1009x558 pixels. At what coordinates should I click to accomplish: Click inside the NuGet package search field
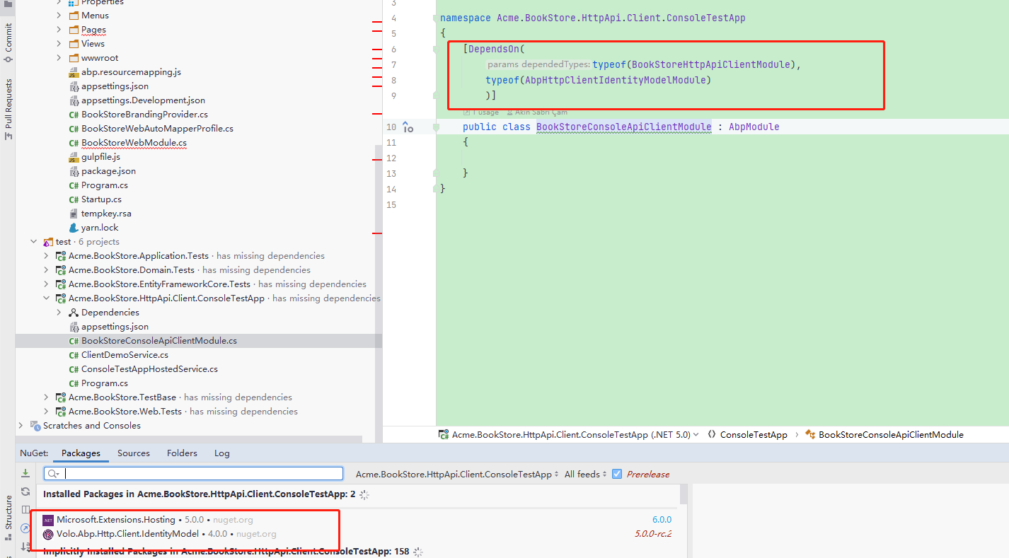(191, 473)
